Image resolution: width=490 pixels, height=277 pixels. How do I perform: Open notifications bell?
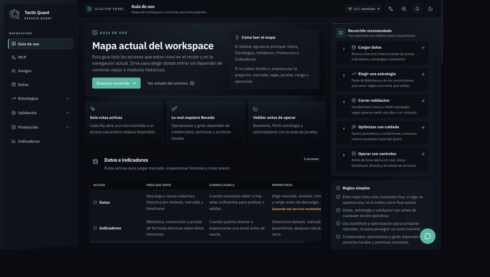pos(417,9)
